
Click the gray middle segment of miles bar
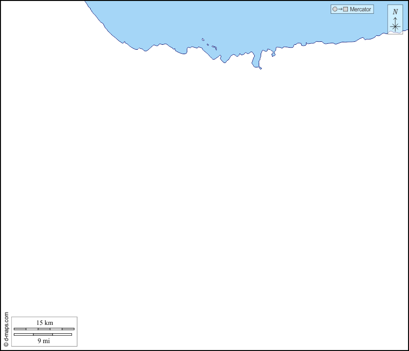pos(43,335)
